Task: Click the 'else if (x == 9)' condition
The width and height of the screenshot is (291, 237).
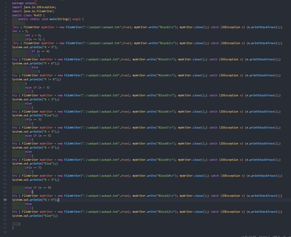Action: click(x=38, y=188)
